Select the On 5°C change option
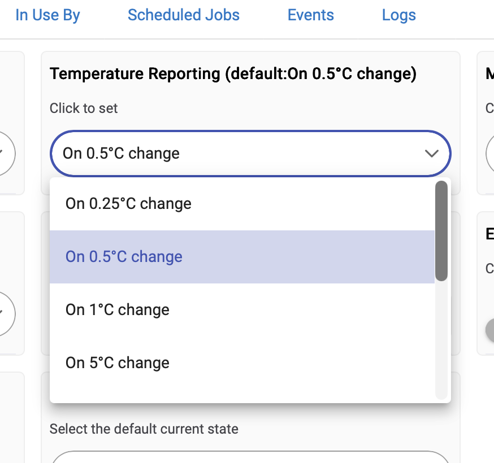The height and width of the screenshot is (463, 494). pos(118,363)
